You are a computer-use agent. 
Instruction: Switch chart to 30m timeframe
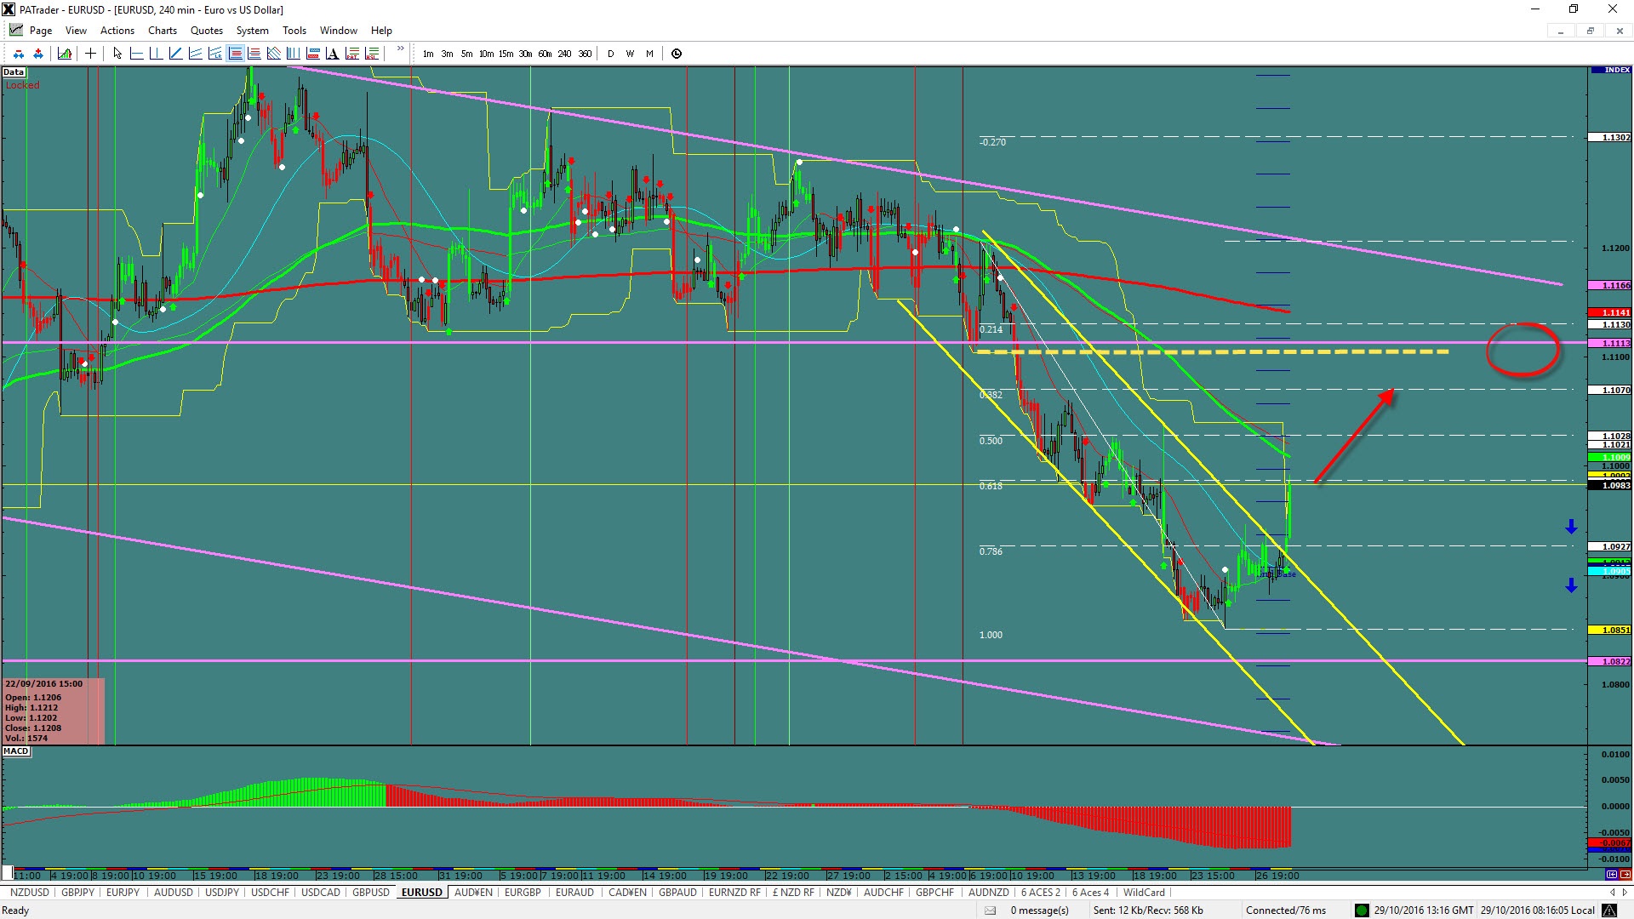click(526, 54)
